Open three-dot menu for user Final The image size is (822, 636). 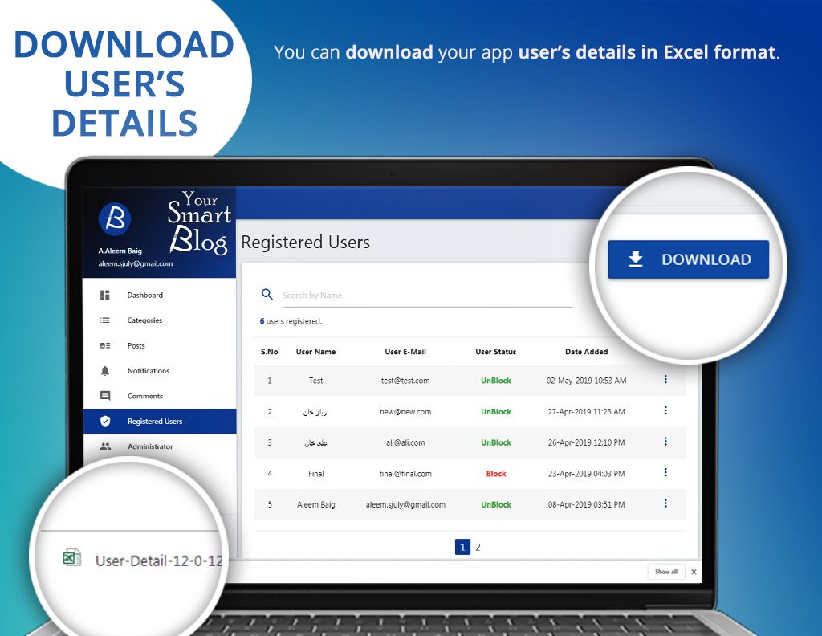[x=665, y=472]
